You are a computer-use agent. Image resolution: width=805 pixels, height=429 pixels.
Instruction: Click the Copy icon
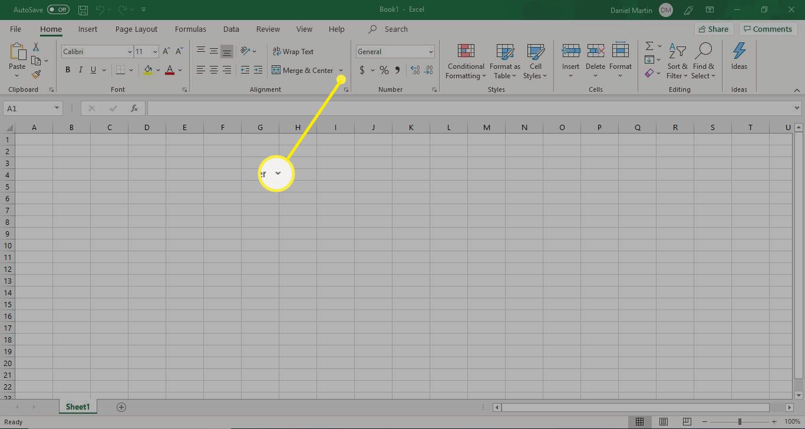point(36,61)
